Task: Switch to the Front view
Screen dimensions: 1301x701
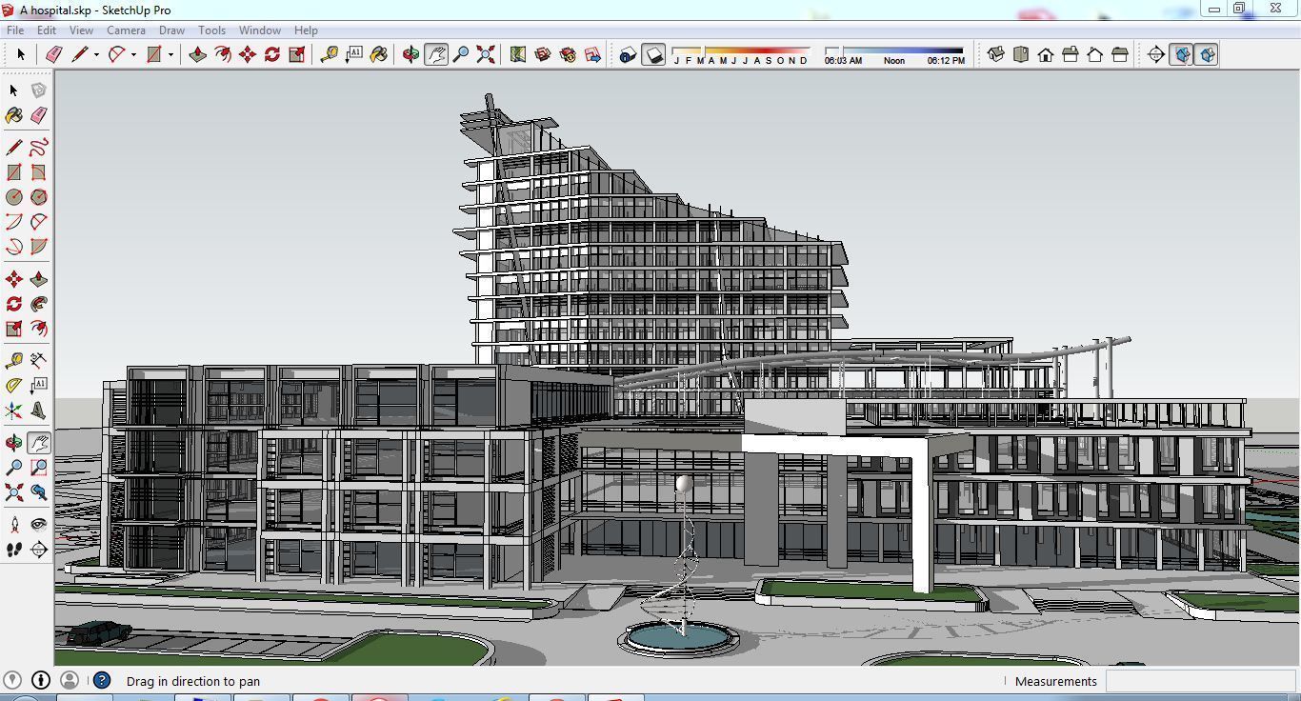Action: [x=1046, y=55]
